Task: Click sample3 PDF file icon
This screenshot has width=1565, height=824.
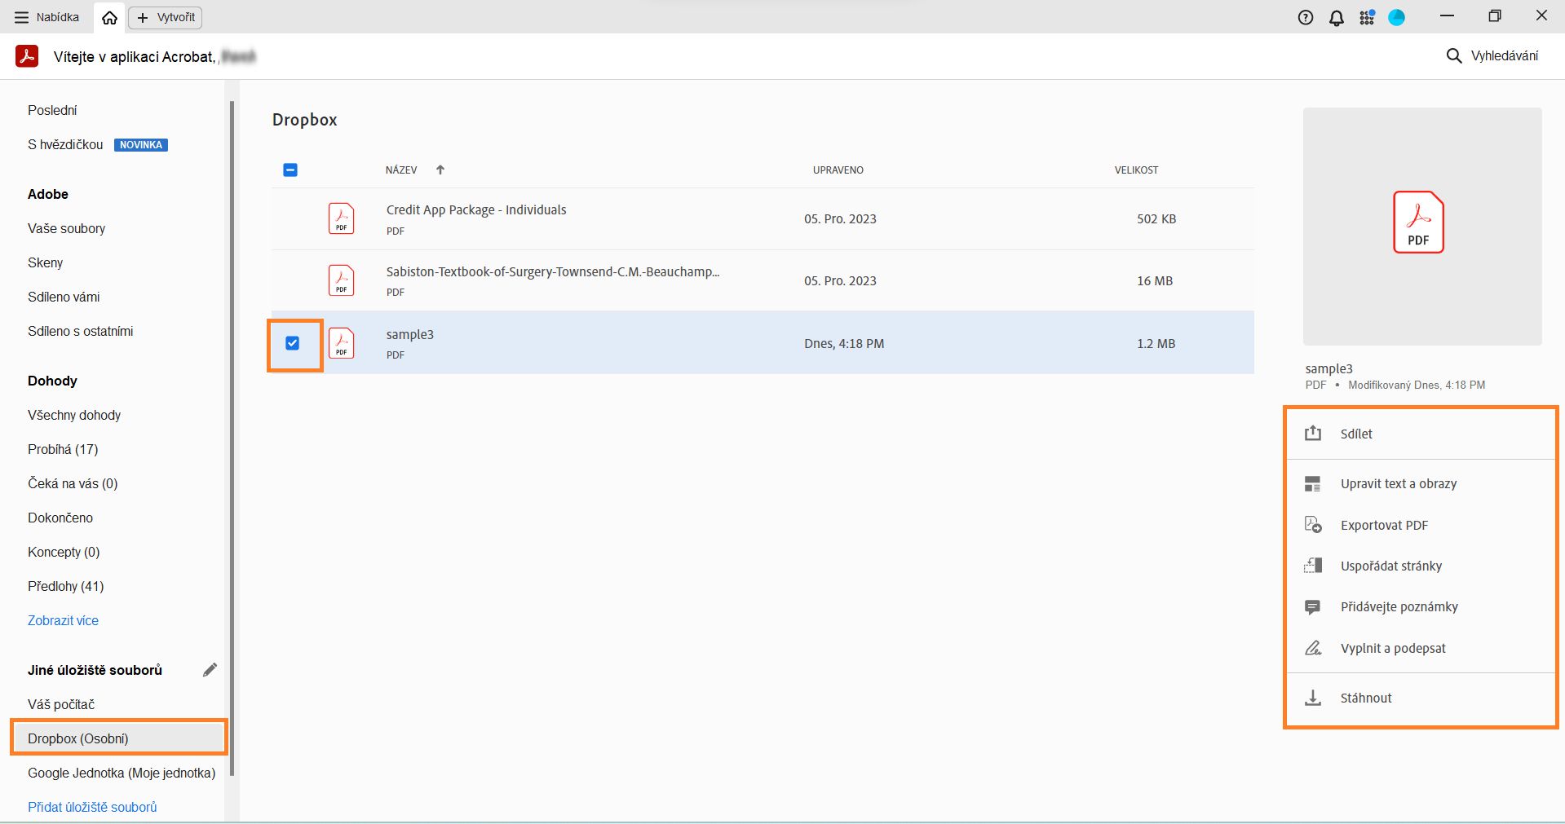Action: tap(342, 343)
